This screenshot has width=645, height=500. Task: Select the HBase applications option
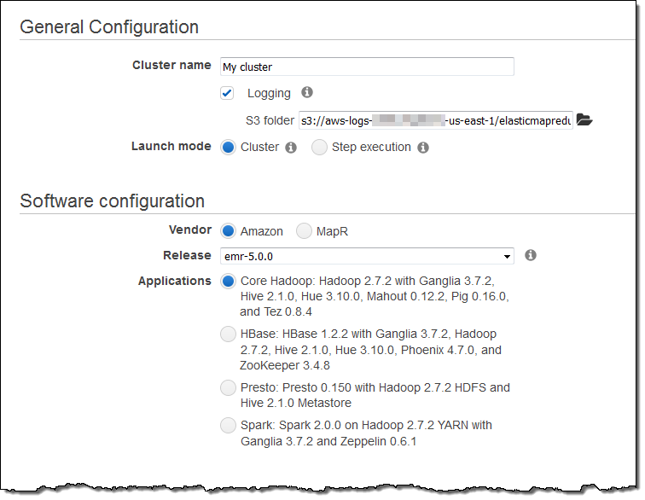228,334
